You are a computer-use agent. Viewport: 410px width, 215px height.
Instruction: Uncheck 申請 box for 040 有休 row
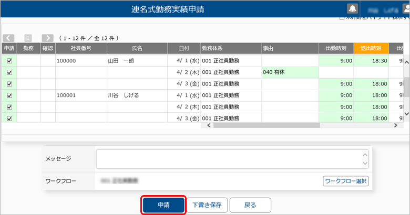coord(9,72)
